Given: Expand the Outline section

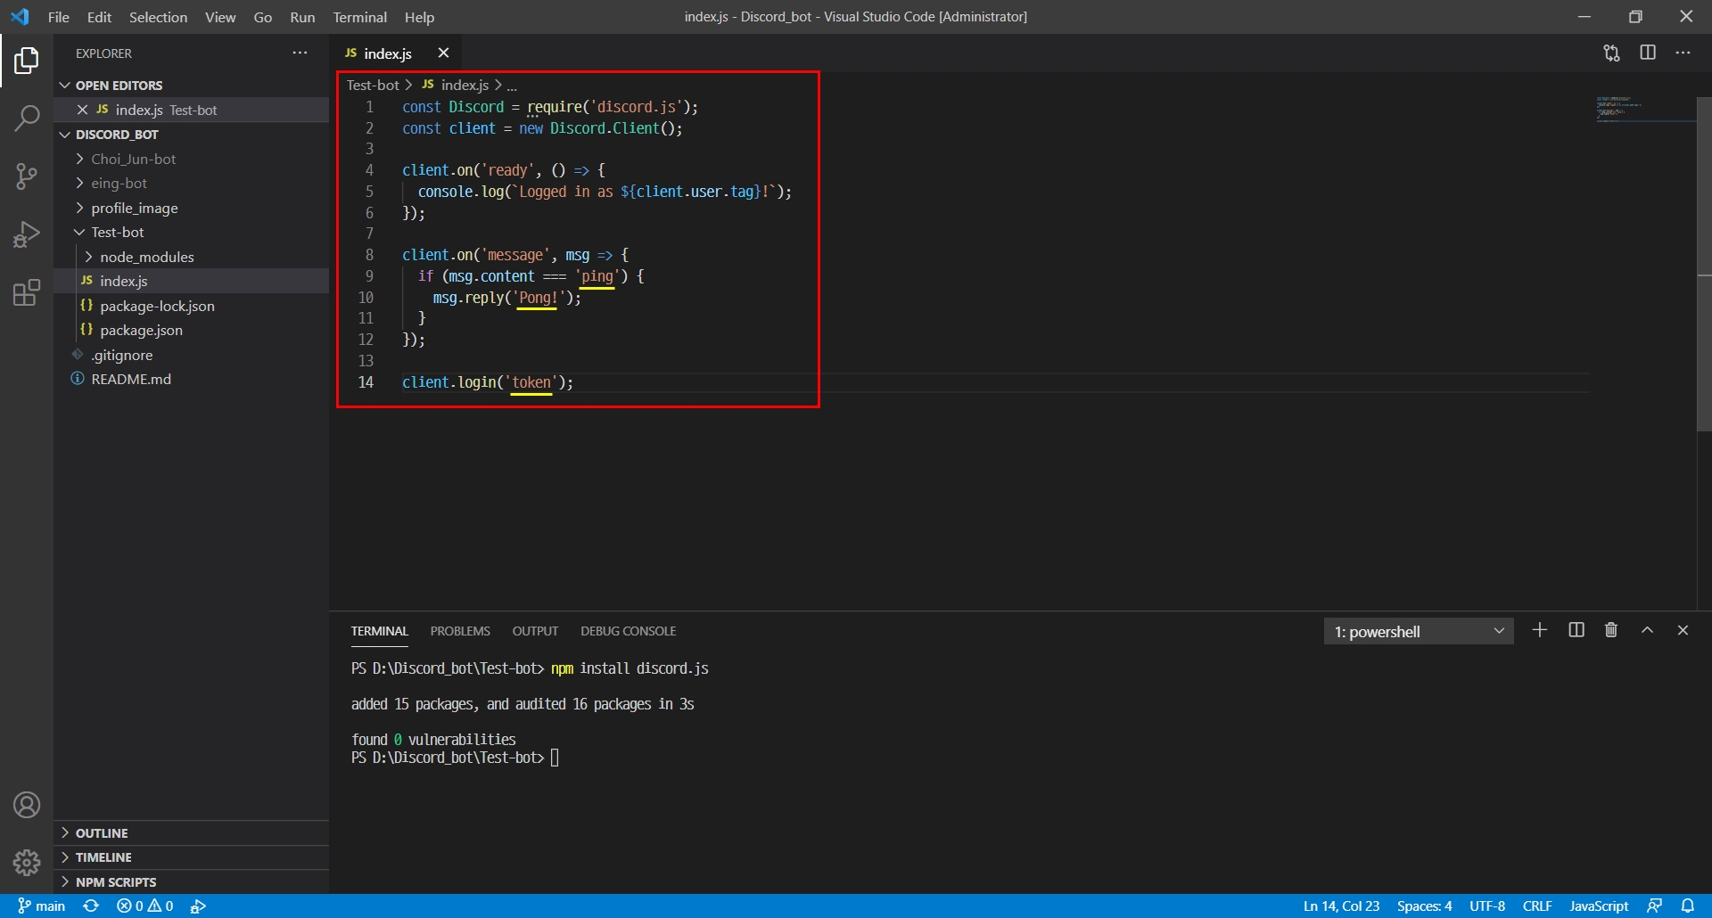Looking at the screenshot, I should 192,833.
